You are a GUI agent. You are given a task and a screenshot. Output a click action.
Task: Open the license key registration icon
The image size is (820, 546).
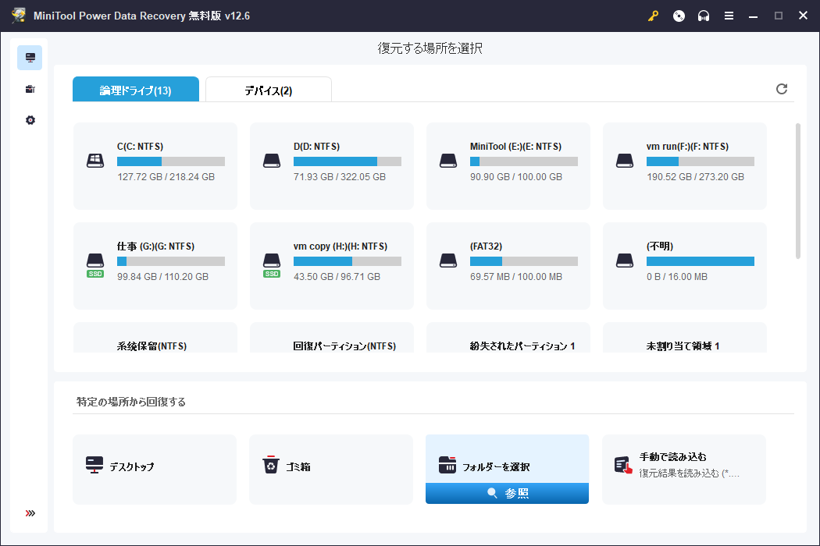654,16
